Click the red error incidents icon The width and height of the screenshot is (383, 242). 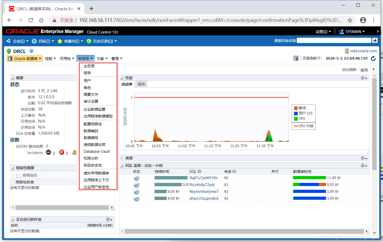coord(61,152)
